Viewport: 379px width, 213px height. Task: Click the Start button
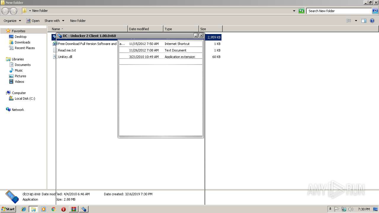tap(8, 209)
